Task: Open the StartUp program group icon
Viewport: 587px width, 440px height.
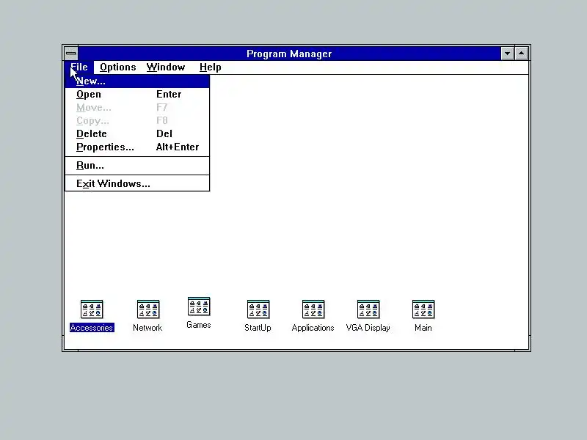Action: (x=258, y=309)
